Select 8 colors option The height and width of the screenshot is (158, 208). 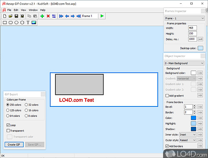pyautogui.click(x=31, y=116)
